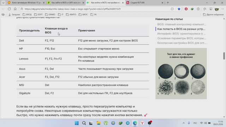Click the Dell manufacturer cell
The width and height of the screenshot is (226, 127).
pos(22,41)
